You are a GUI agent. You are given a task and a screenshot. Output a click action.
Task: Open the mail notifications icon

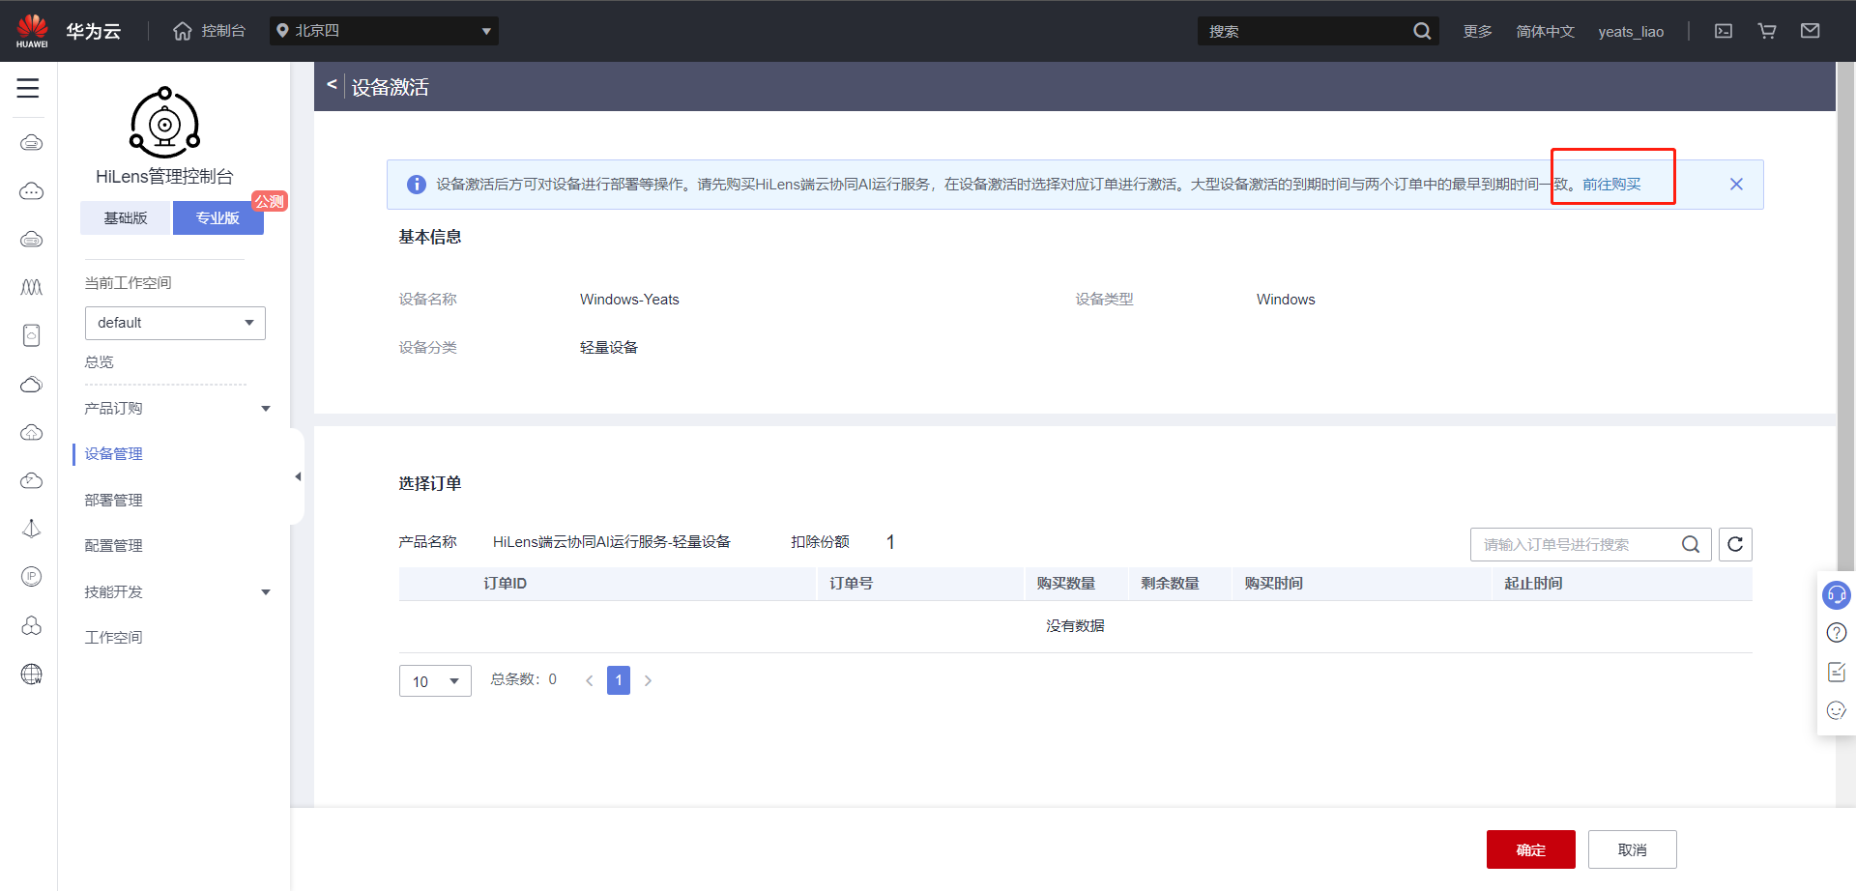click(x=1810, y=30)
